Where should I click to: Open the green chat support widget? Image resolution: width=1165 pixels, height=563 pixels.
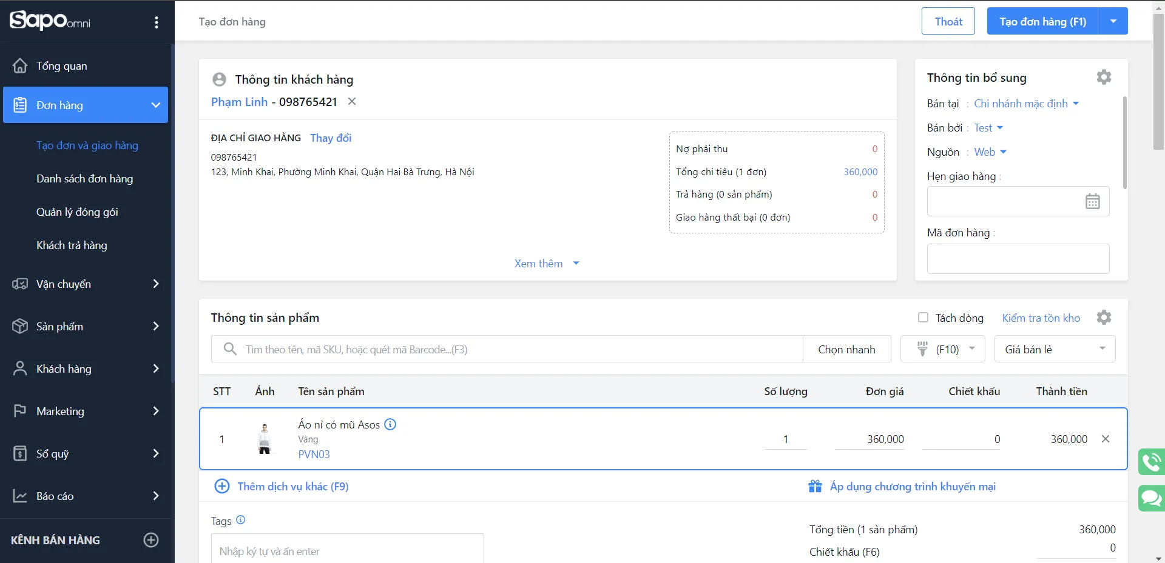pyautogui.click(x=1151, y=498)
